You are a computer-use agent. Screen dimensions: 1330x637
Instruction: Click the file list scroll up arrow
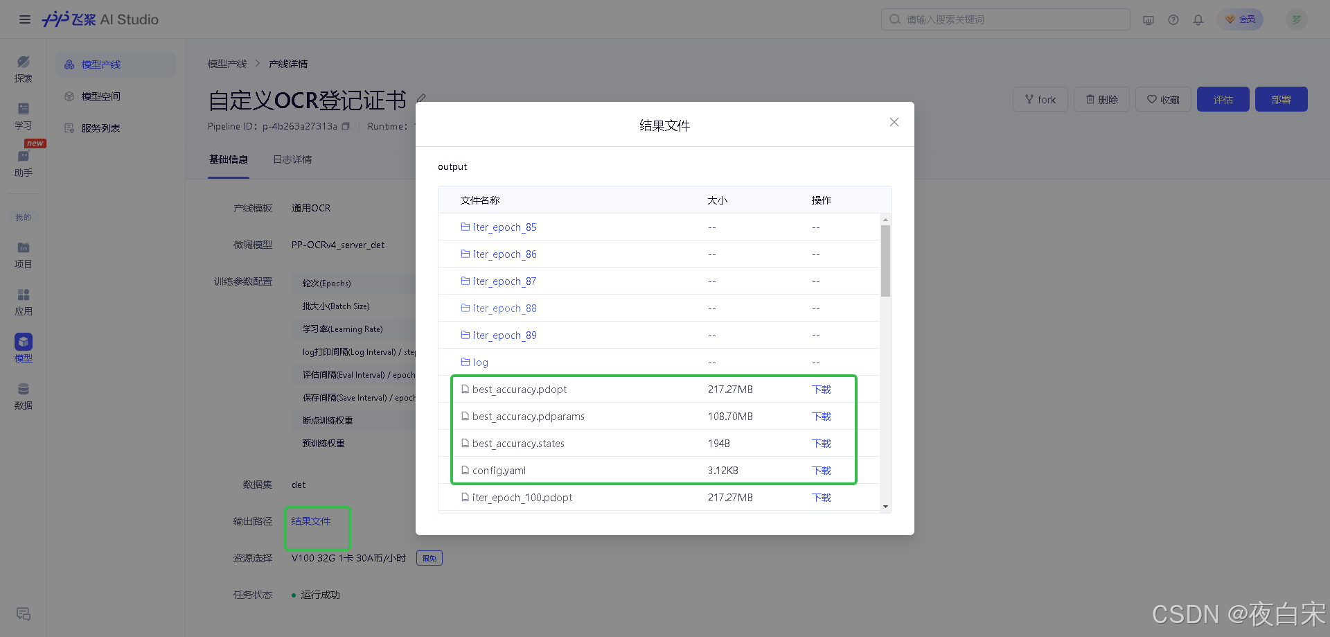pyautogui.click(x=885, y=219)
